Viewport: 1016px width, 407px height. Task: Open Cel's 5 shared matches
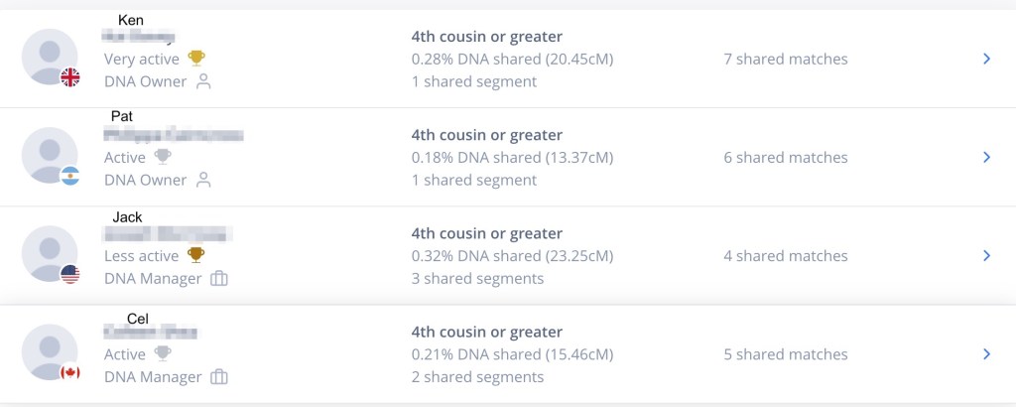(785, 353)
